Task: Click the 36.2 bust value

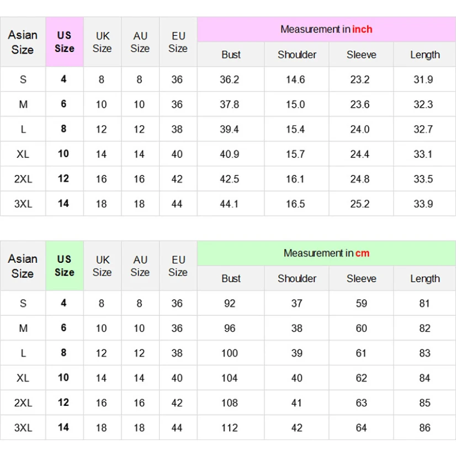Action: (x=230, y=79)
